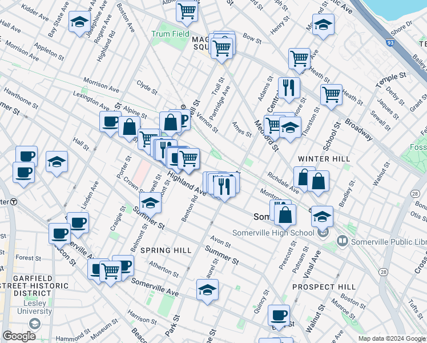
Task: Select the grocery cart marker on Highland Ave
Action: click(188, 159)
